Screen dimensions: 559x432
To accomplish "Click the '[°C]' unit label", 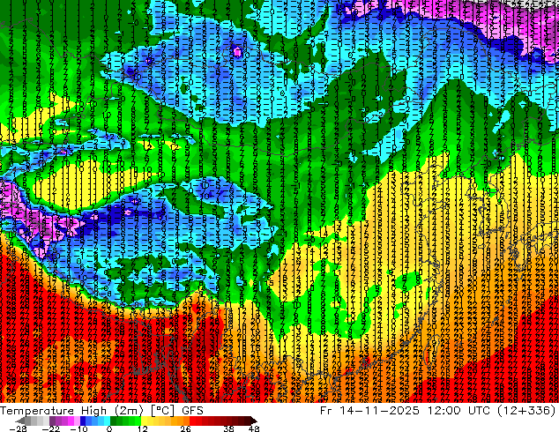I will tap(162, 411).
